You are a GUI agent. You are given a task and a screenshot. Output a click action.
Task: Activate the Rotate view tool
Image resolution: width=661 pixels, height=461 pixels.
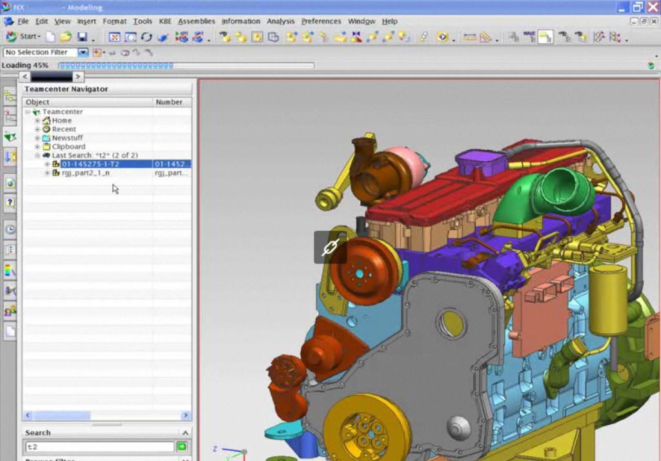[147, 37]
